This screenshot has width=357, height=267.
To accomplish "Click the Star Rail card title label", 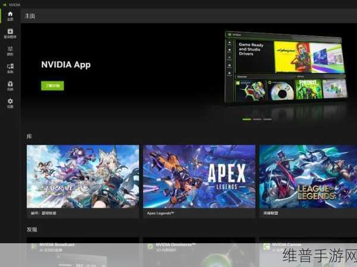I will click(x=43, y=213).
